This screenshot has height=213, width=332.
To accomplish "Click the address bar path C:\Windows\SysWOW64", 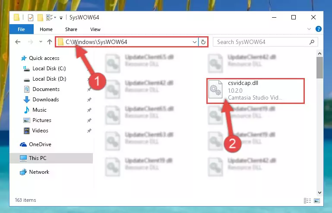I will [96, 42].
